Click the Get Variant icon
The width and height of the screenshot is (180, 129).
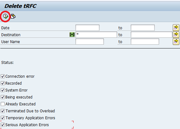tap(13, 16)
